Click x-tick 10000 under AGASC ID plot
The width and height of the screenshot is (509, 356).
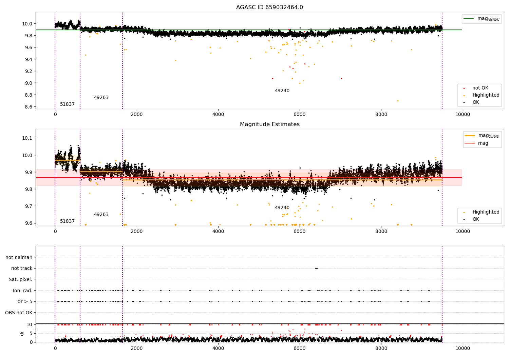tap(463, 115)
